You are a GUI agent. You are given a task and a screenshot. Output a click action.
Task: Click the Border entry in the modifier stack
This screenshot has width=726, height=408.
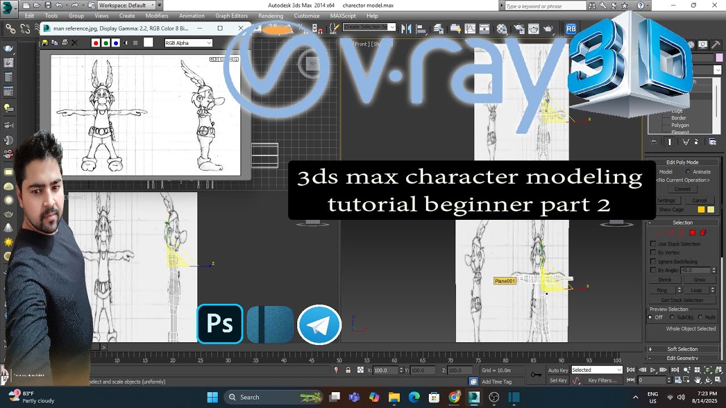(679, 118)
